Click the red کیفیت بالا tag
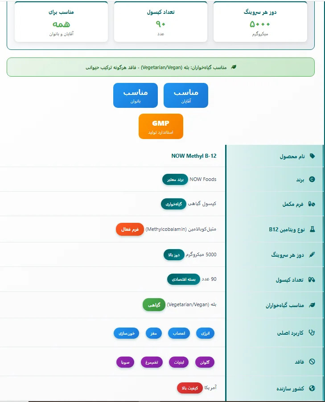 coord(189,388)
